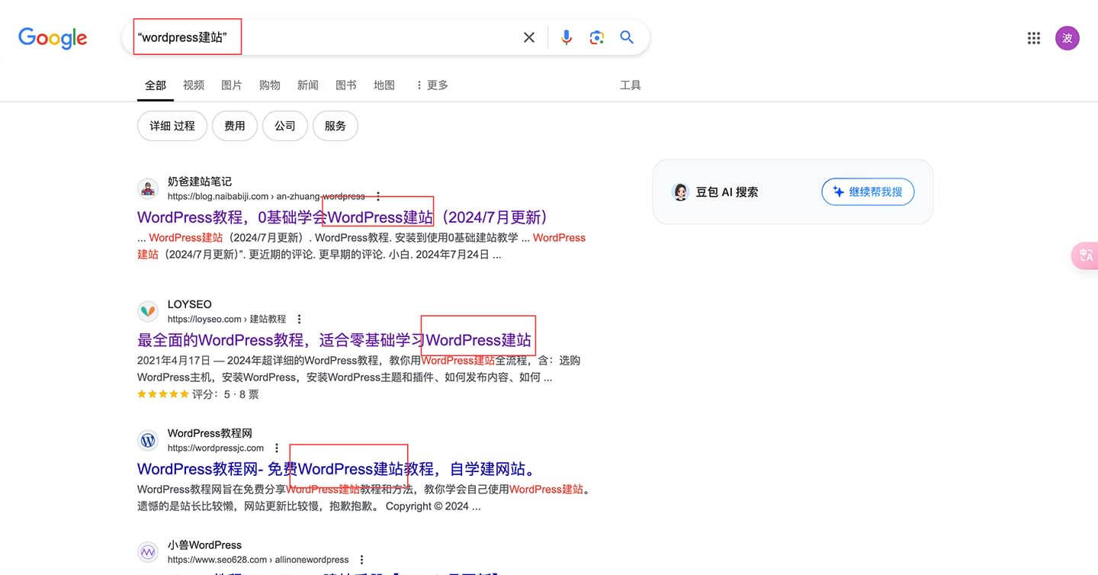Open the 工具 search tools

tap(631, 85)
